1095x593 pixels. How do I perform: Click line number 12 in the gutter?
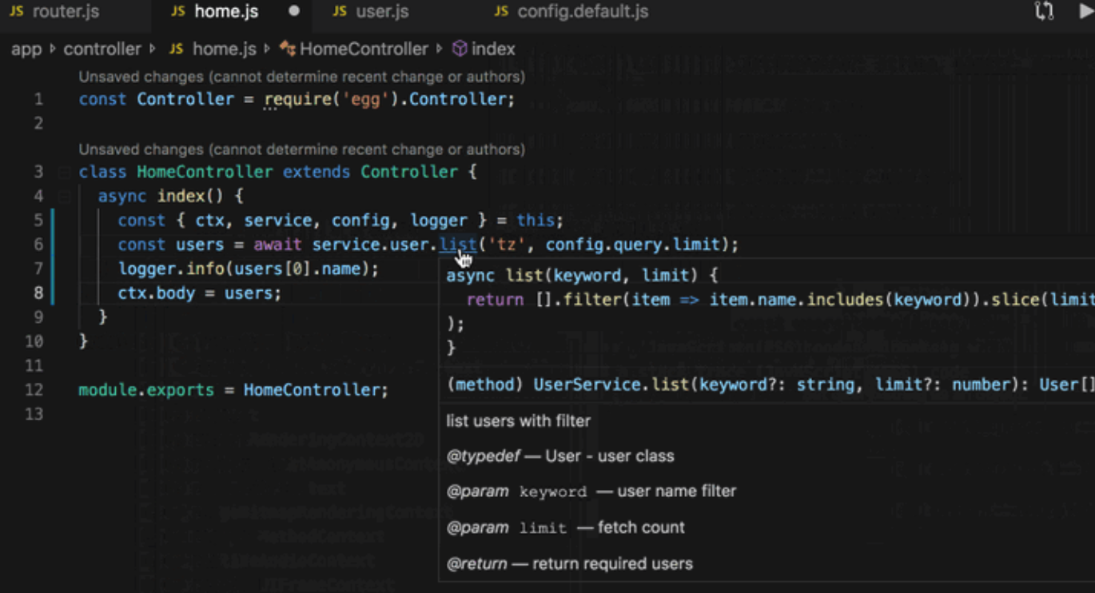coord(34,390)
